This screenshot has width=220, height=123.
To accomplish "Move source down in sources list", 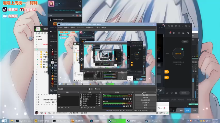I will [94, 107].
